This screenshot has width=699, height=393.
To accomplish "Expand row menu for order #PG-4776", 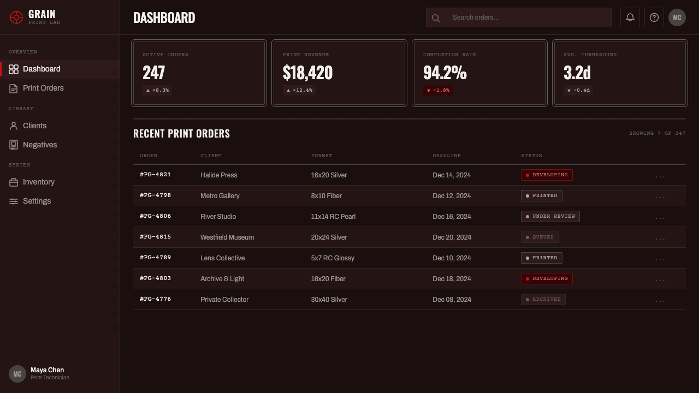I will click(660, 300).
